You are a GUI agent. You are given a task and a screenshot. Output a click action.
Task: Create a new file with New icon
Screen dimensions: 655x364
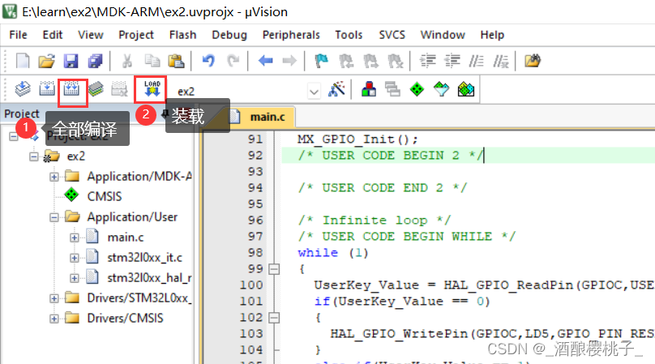[23, 61]
